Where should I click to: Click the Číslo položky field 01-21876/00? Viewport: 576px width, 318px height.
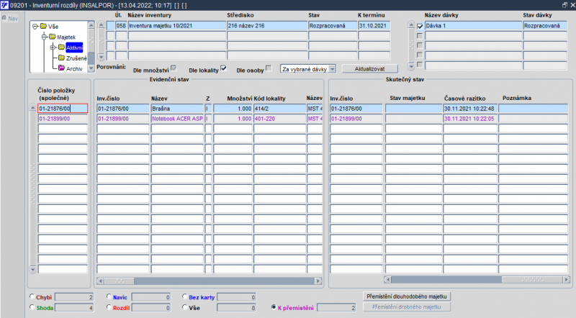click(63, 109)
